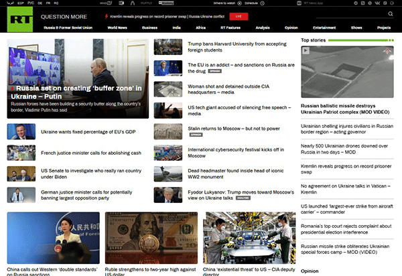Open Russian missile strike special forces camp story
Screen dimensions: 402x276
pos(345,249)
